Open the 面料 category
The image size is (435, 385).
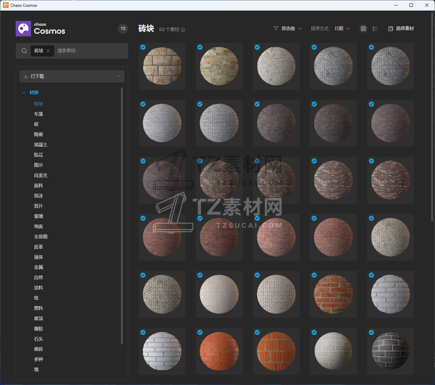coord(39,186)
